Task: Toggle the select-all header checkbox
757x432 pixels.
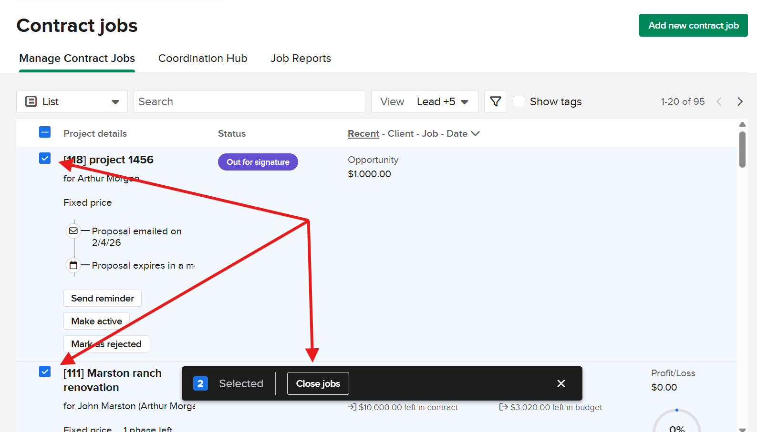Action: (x=45, y=132)
